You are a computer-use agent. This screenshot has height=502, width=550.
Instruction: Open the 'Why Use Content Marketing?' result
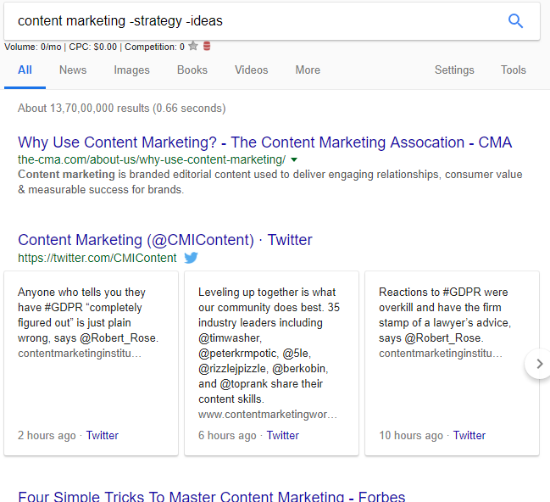click(264, 142)
